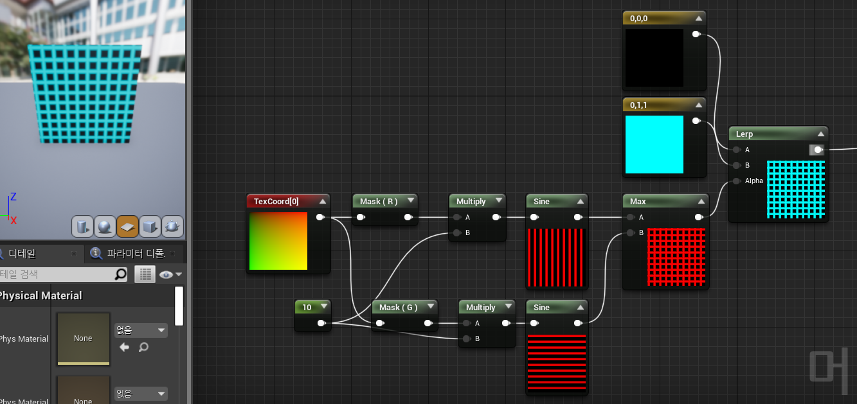Viewport: 857px width, 404px height.
Task: Click Mask ( R ) node input pin
Action: 361,217
